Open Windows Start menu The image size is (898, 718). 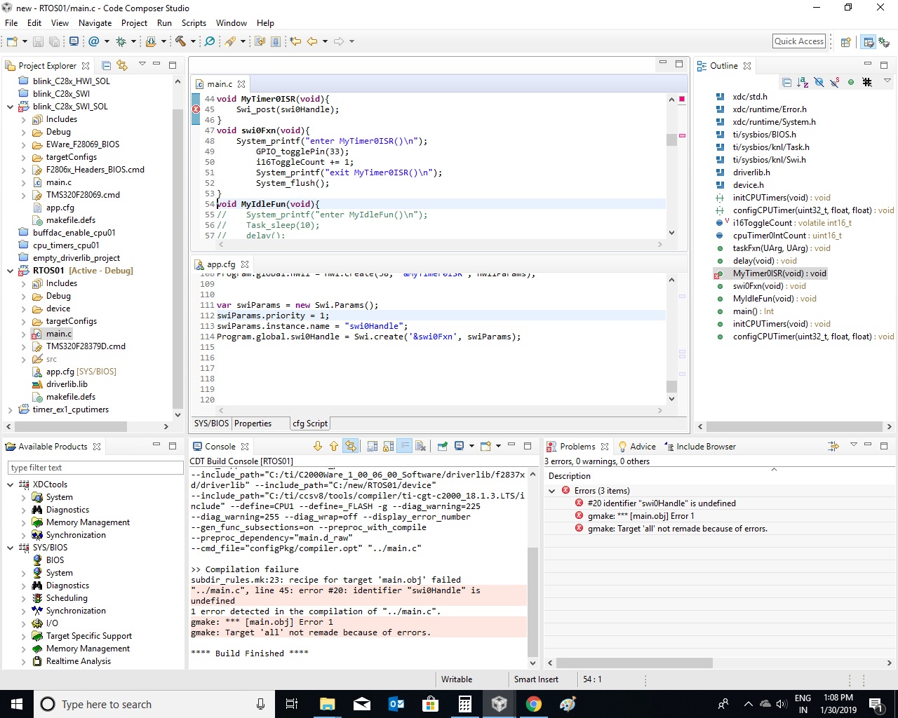17,704
